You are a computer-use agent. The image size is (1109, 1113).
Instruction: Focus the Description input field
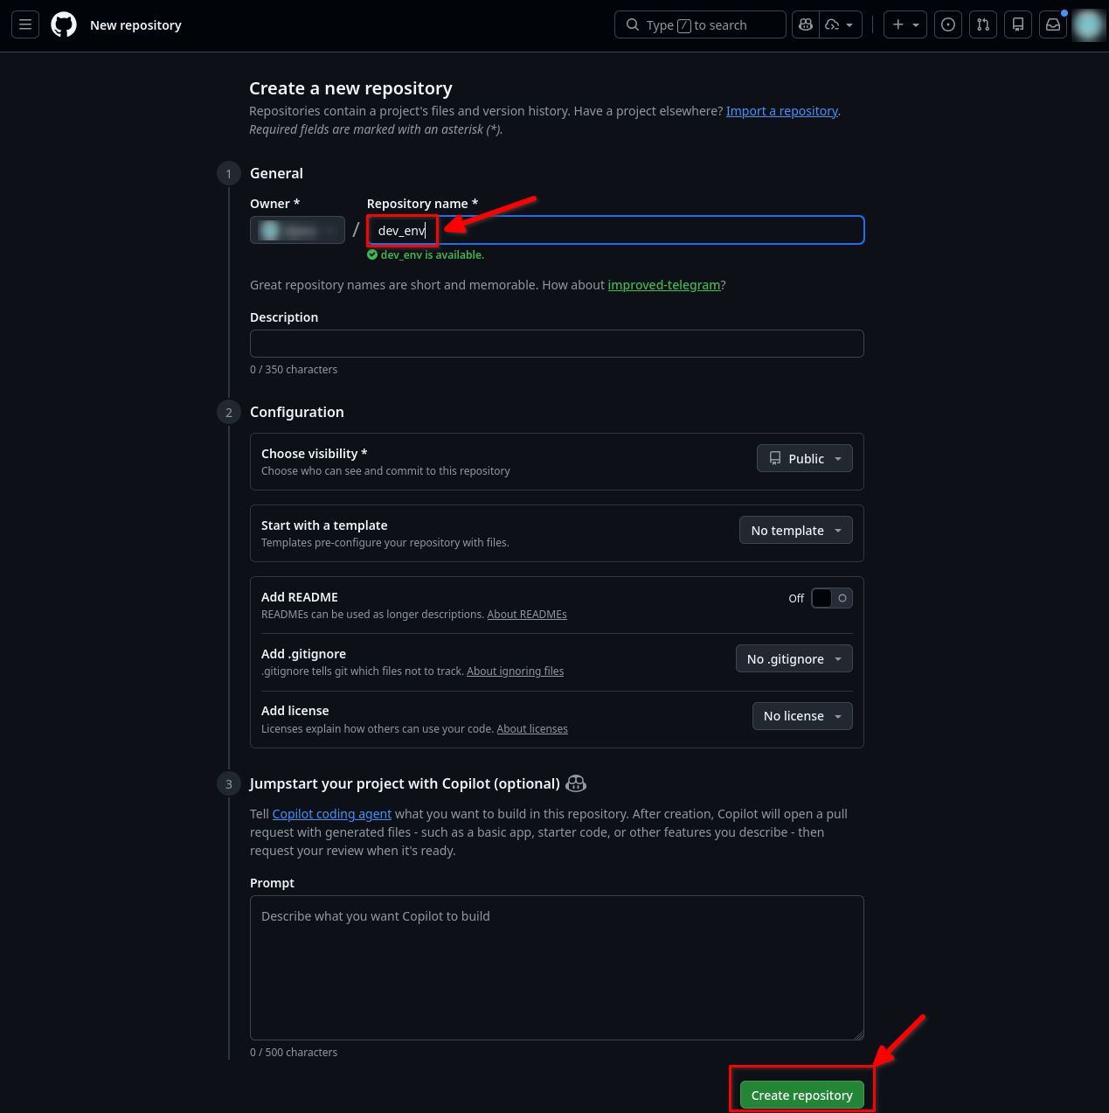(557, 344)
